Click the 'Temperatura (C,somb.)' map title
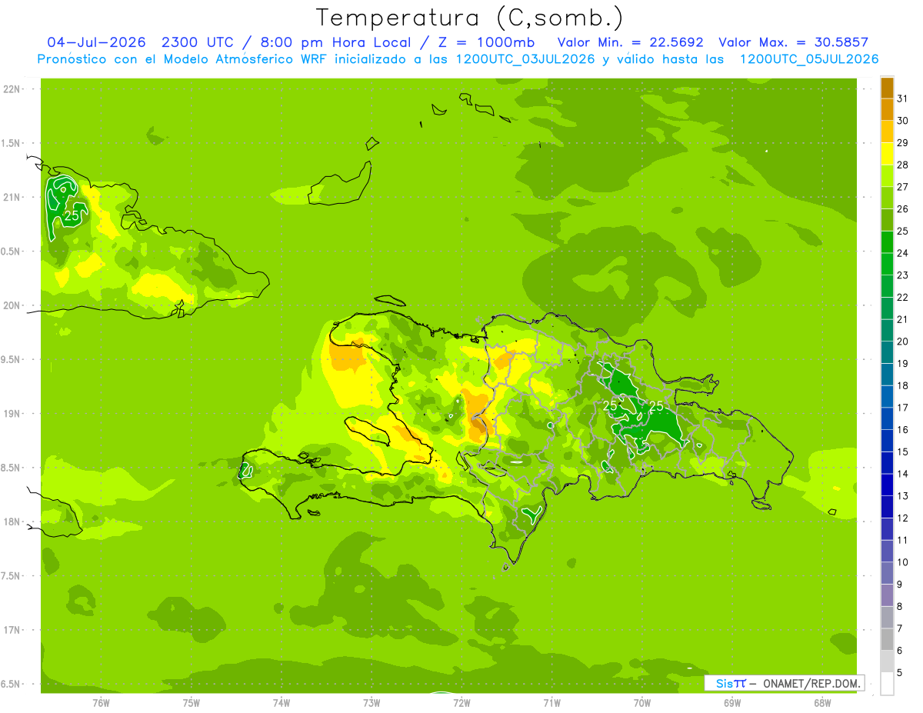Viewport: 923px width, 713px height. (x=469, y=18)
